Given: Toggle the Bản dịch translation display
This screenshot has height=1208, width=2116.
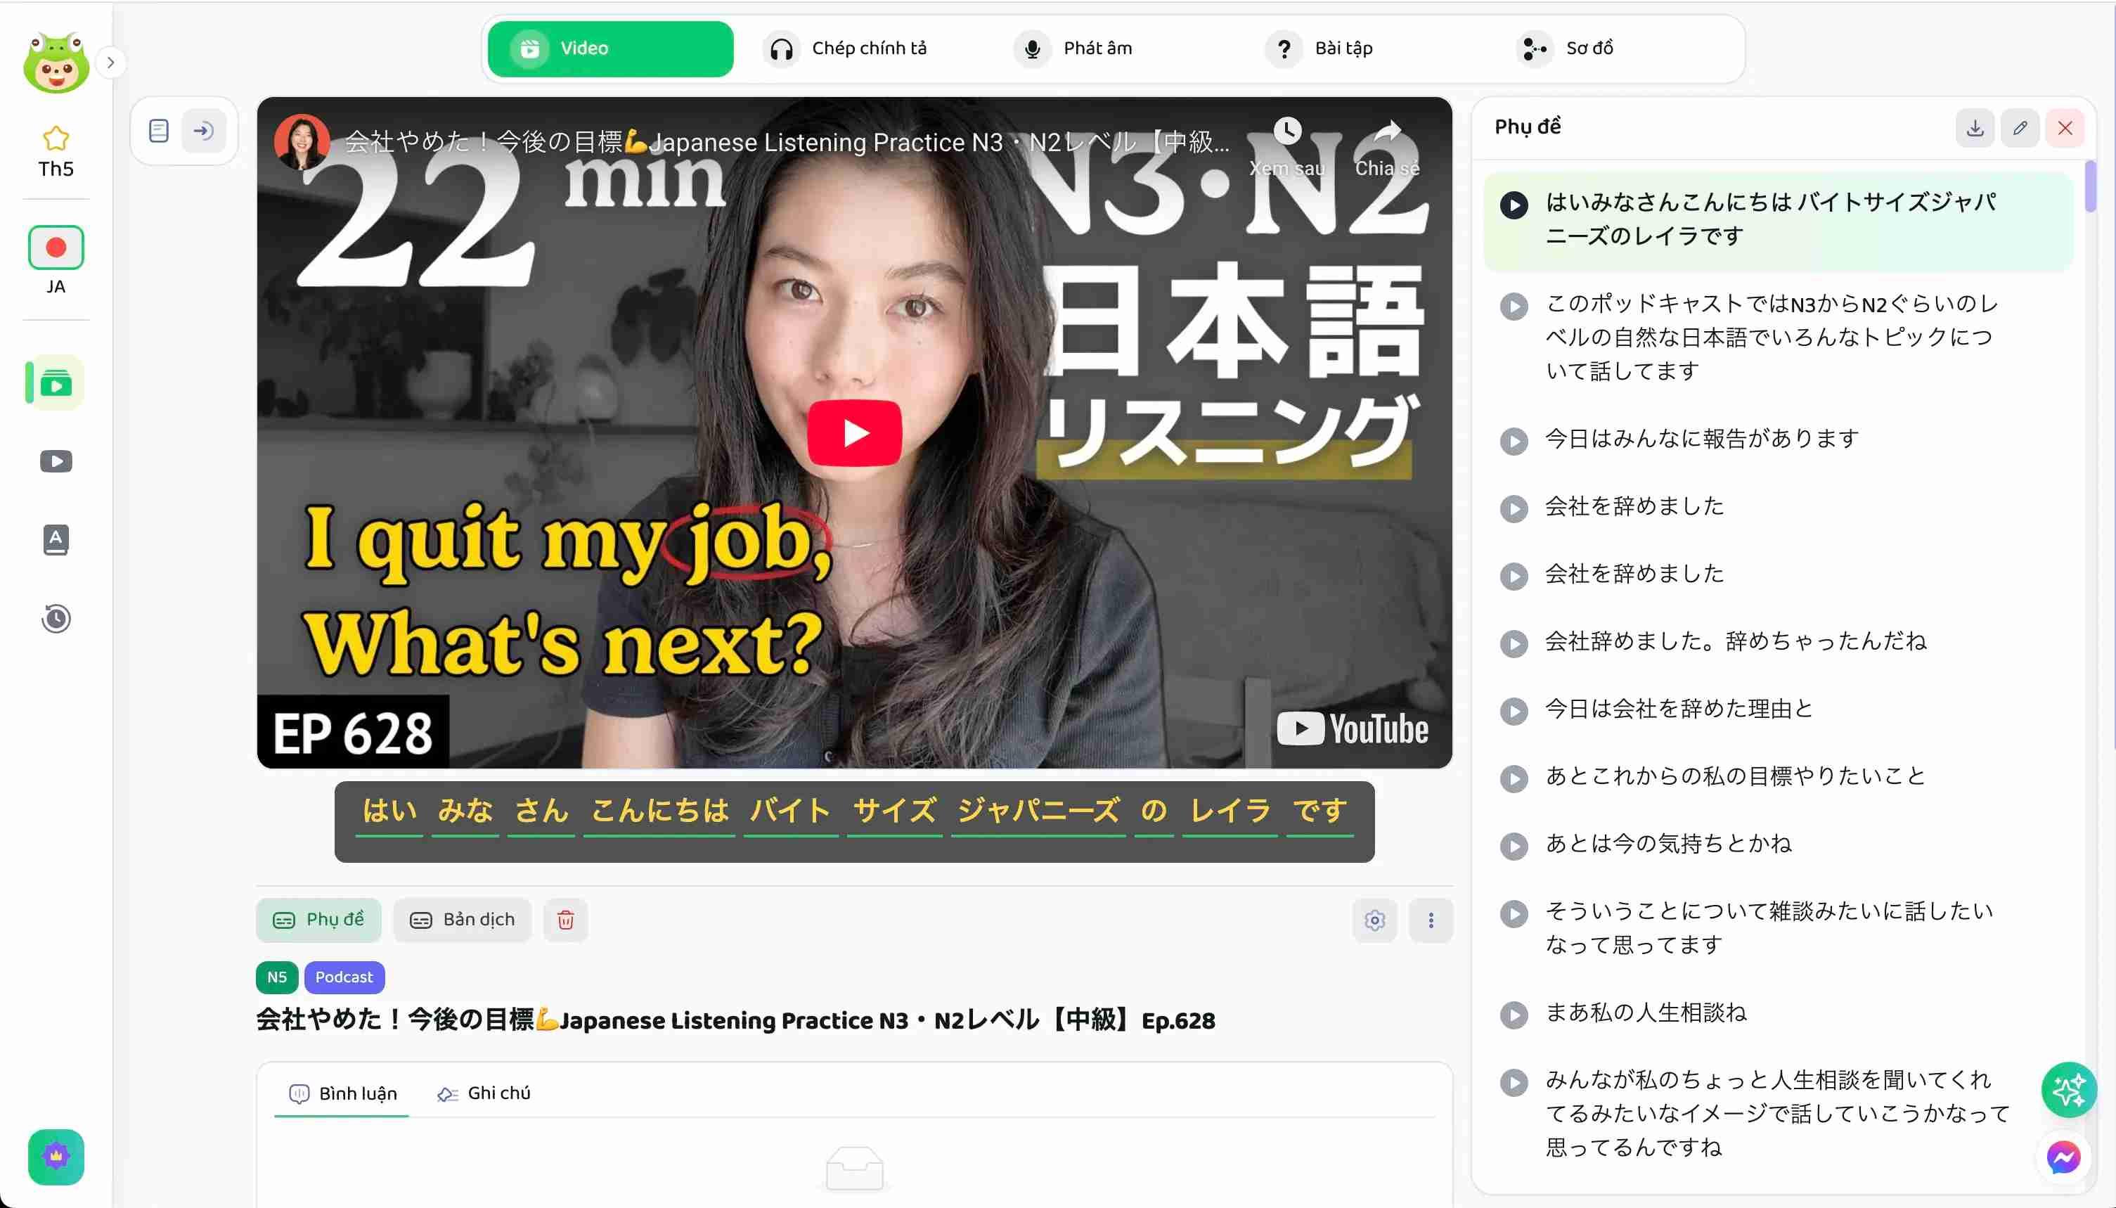Looking at the screenshot, I should (462, 920).
